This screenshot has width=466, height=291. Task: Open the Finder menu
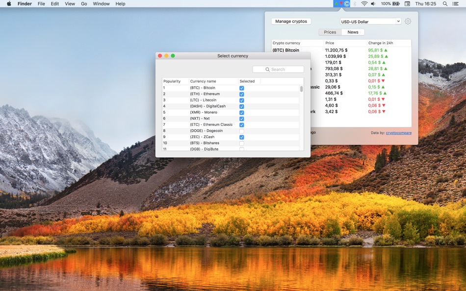25,3
